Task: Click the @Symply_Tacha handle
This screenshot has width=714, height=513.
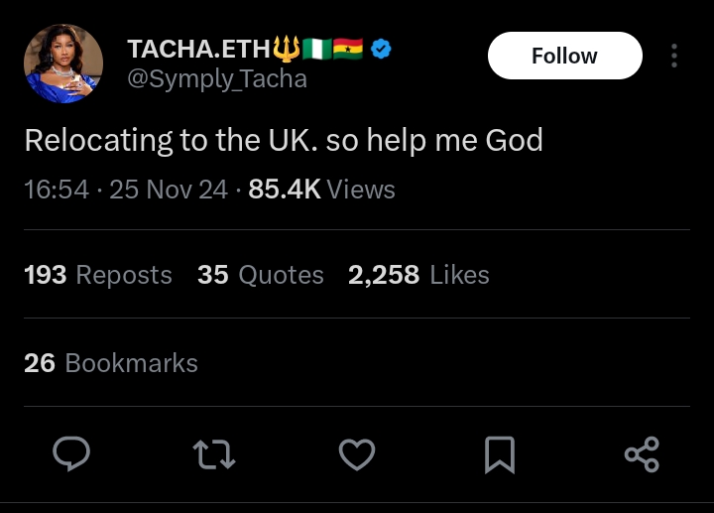Action: 217,78
